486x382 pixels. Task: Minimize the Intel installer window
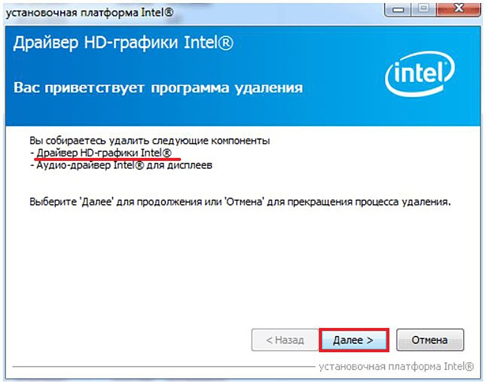pos(398,9)
